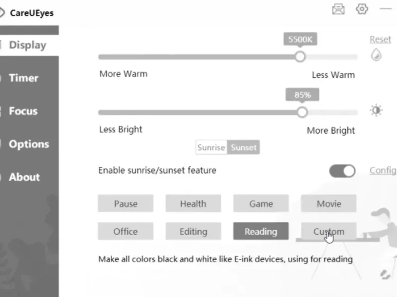Open the settings gear icon

click(362, 9)
